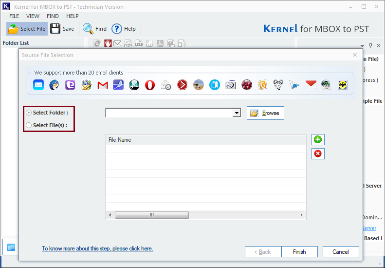Click the red arrow PocoMail icon
The width and height of the screenshot is (385, 268).
click(x=182, y=85)
